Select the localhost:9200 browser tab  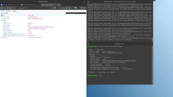click(x=51, y=5)
